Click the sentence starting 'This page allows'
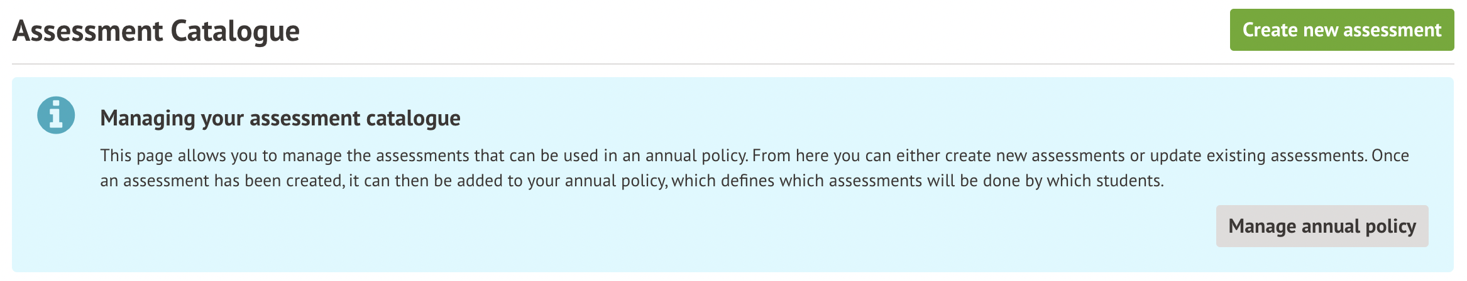Image resolution: width=1467 pixels, height=281 pixels. 377,156
